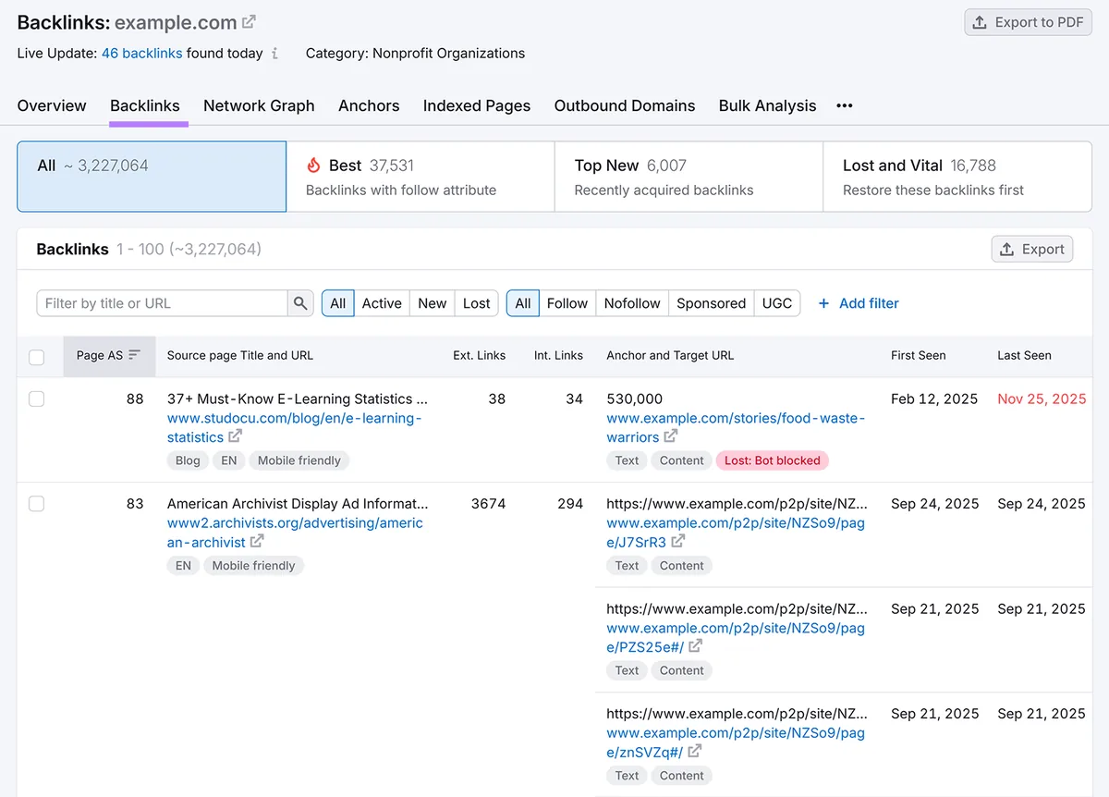The image size is (1109, 797).
Task: Click the Filter by title or URL field
Action: [163, 303]
